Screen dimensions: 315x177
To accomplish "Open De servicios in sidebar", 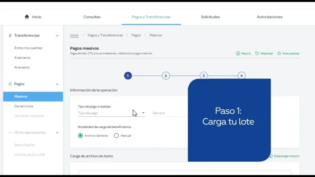I will [x=24, y=106].
